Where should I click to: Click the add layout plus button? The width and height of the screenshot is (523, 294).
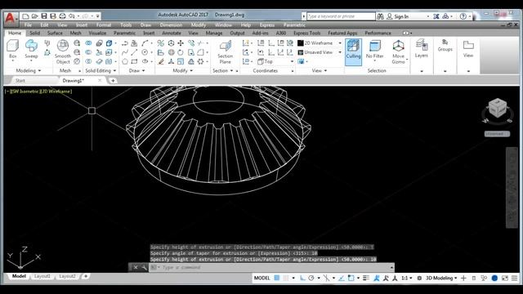coord(86,276)
